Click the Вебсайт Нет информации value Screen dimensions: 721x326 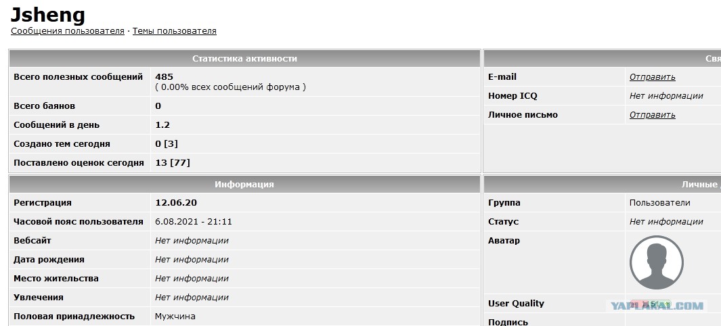192,241
